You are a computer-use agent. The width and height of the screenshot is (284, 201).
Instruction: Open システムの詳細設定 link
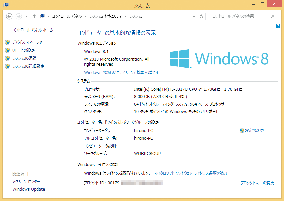(x=28, y=66)
